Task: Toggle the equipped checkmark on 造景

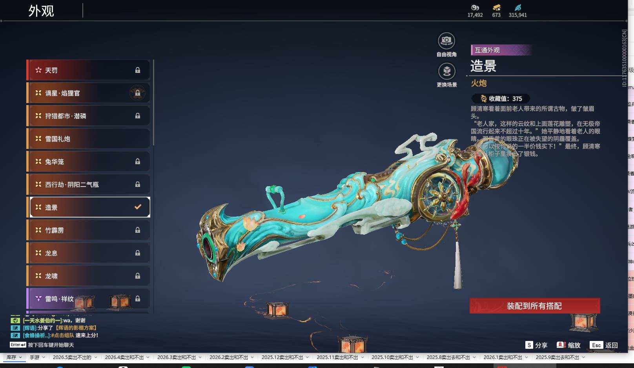Action: [138, 207]
